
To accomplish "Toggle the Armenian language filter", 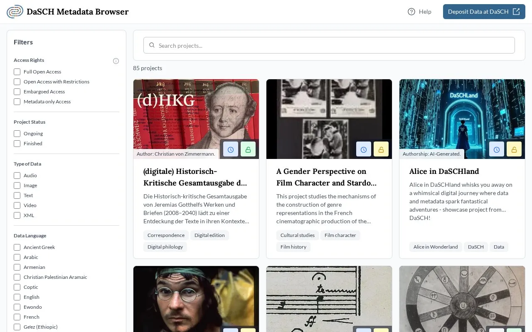I will pyautogui.click(x=17, y=267).
